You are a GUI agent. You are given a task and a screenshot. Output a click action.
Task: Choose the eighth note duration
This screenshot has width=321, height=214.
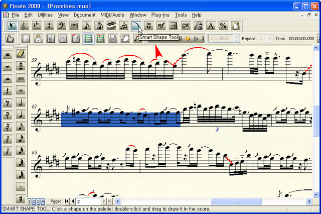pyautogui.click(x=21, y=127)
